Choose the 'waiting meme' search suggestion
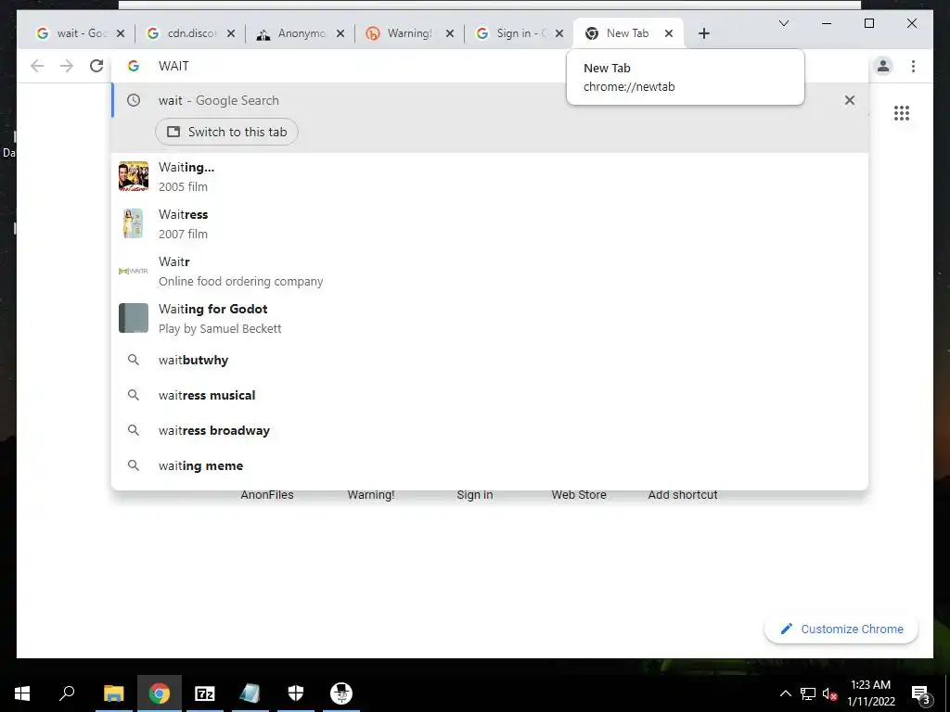This screenshot has height=712, width=950. [x=490, y=465]
